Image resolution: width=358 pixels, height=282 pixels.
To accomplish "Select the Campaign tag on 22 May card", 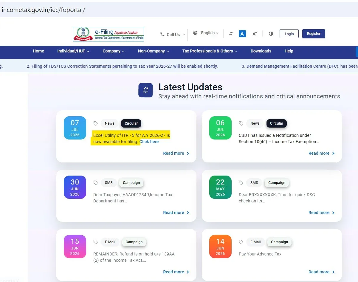I will click(277, 183).
